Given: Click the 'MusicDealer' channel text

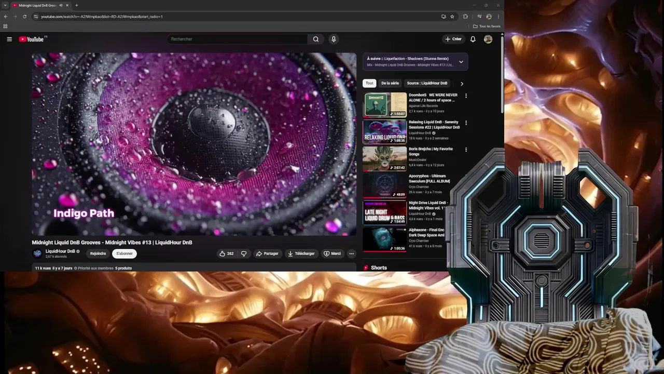Looking at the screenshot, I should 418,160.
